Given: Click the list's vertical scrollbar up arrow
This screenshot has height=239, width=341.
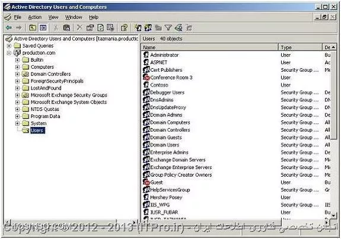Looking at the screenshot, I should pyautogui.click(x=333, y=47).
